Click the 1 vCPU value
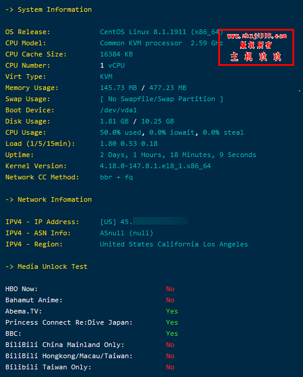Image resolution: width=303 pixels, height=377 pixels. point(112,65)
